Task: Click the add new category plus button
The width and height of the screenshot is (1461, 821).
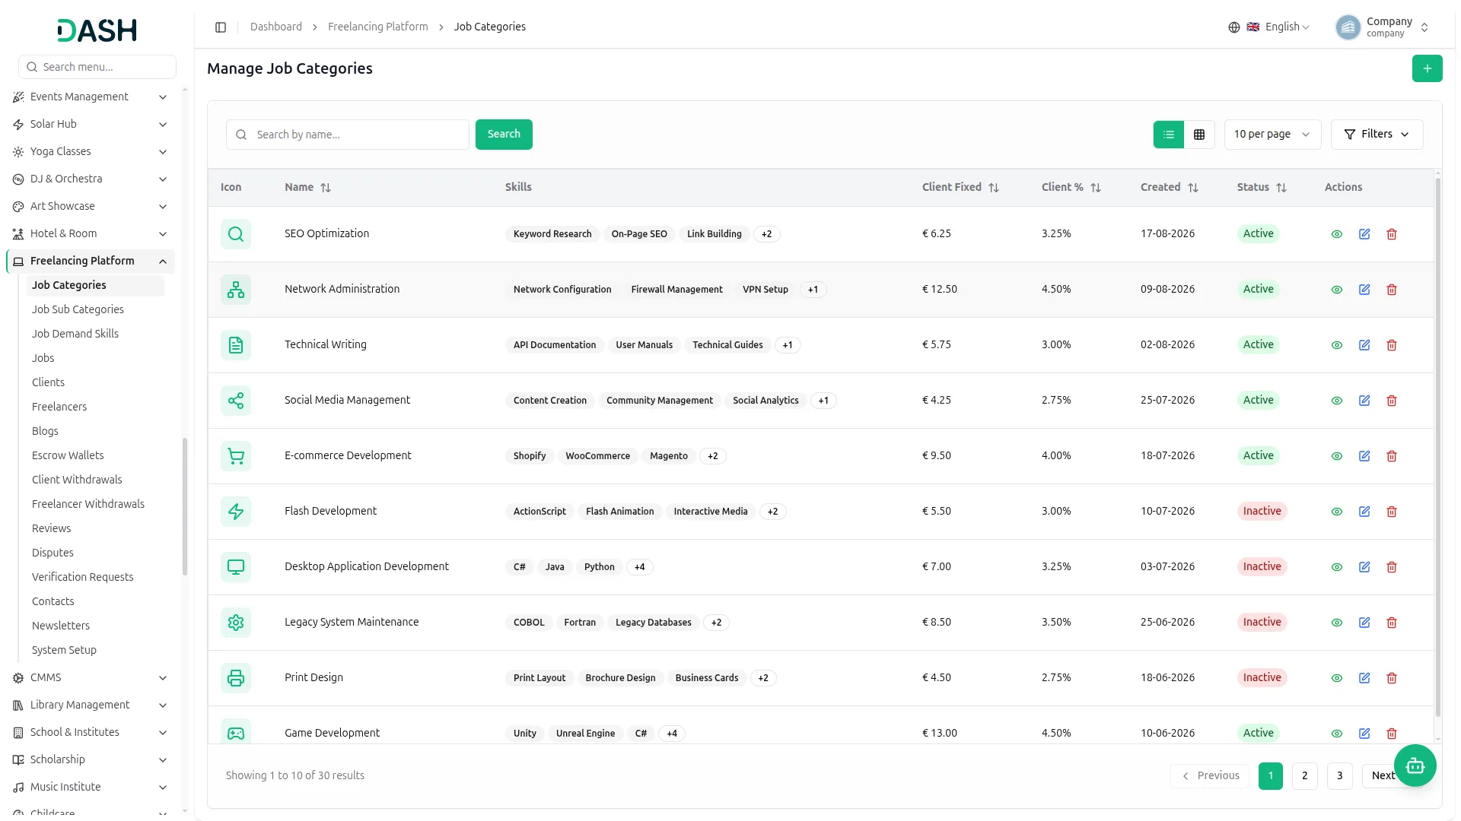Action: click(x=1427, y=68)
